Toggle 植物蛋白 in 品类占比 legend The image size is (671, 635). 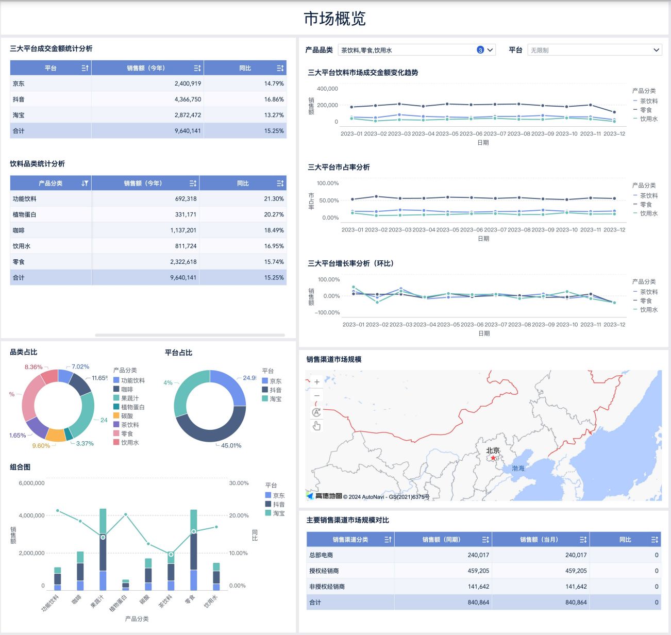tap(129, 407)
